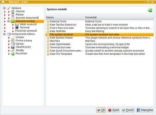The image size is (156, 115).
Task: Select Obecné in the settings tree
Action: (x=20, y=11)
